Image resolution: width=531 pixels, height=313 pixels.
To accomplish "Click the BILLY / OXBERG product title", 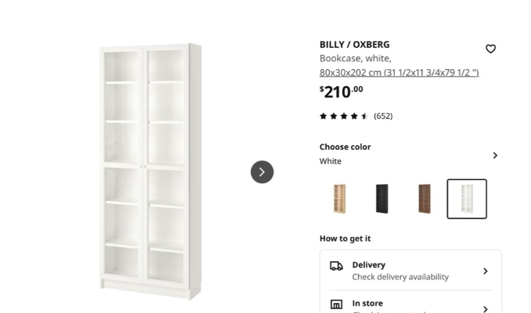I will [355, 44].
